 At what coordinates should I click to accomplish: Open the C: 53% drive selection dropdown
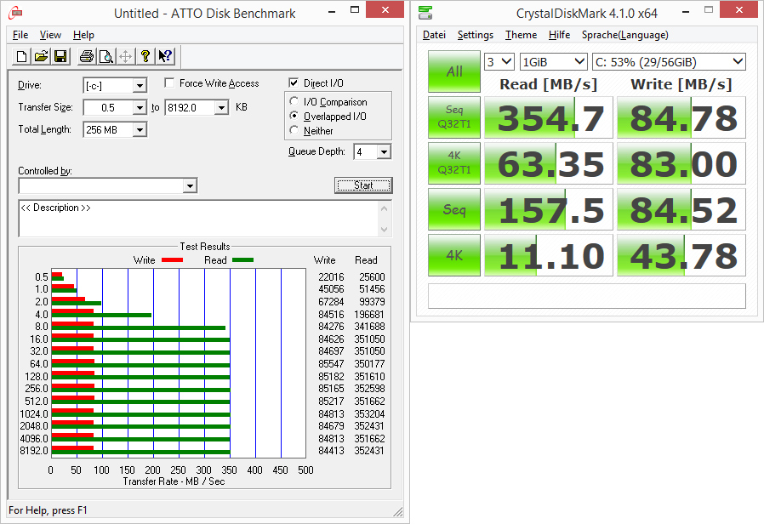669,62
